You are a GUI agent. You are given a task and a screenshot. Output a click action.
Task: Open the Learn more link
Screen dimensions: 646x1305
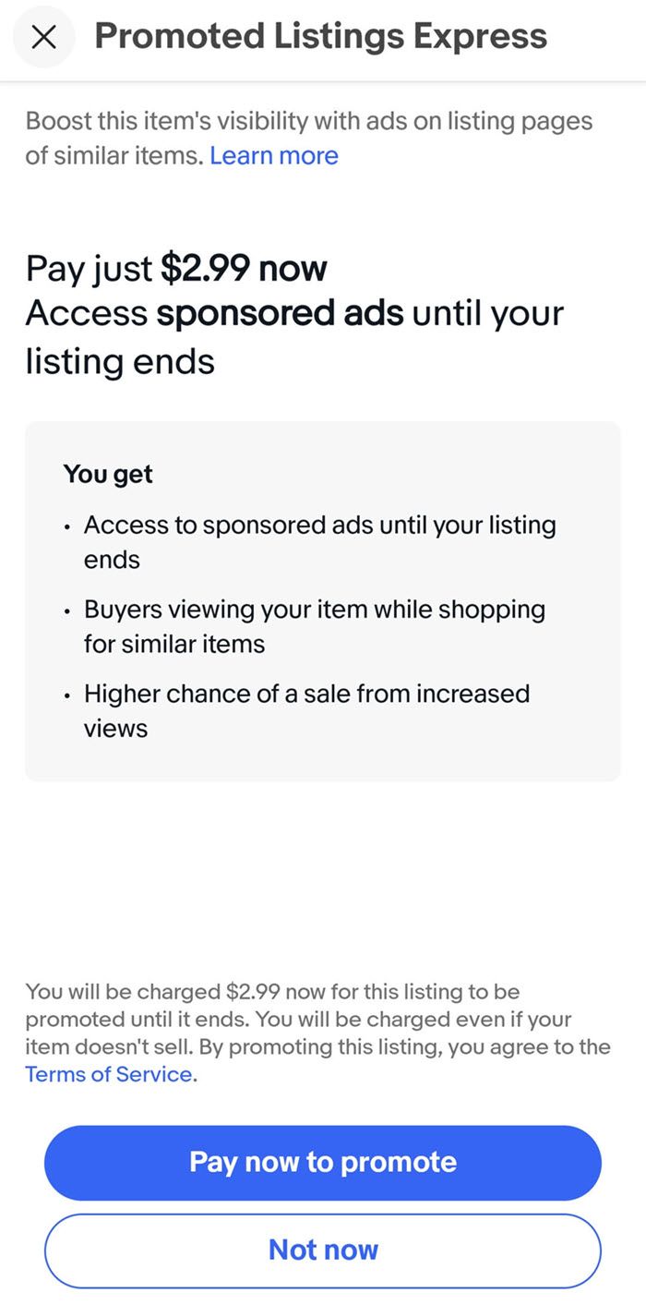point(274,156)
